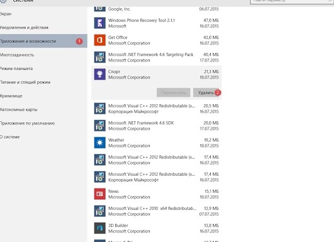Click the 07.07.2015 install date
Image resolution: width=334 pixels, height=242 pixels.
209,214
